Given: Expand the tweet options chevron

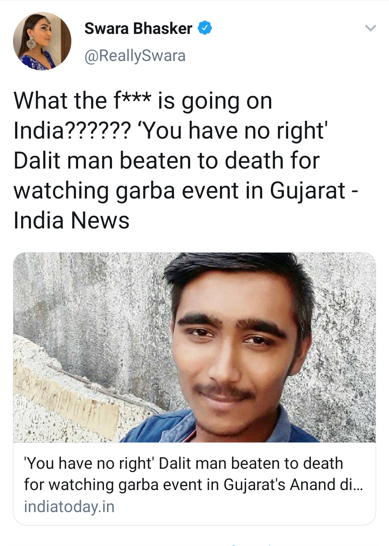Looking at the screenshot, I should pyautogui.click(x=370, y=28).
